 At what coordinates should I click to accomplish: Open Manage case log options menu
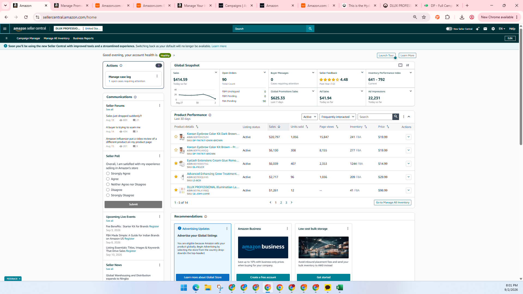(157, 76)
